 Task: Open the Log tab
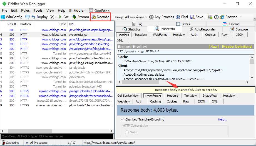click(x=137, y=24)
